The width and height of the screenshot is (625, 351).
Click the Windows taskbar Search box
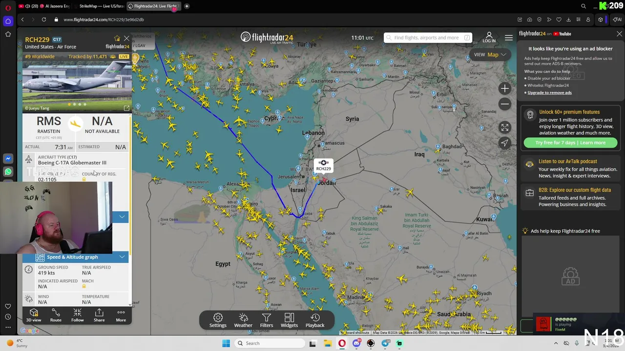tap(269, 343)
